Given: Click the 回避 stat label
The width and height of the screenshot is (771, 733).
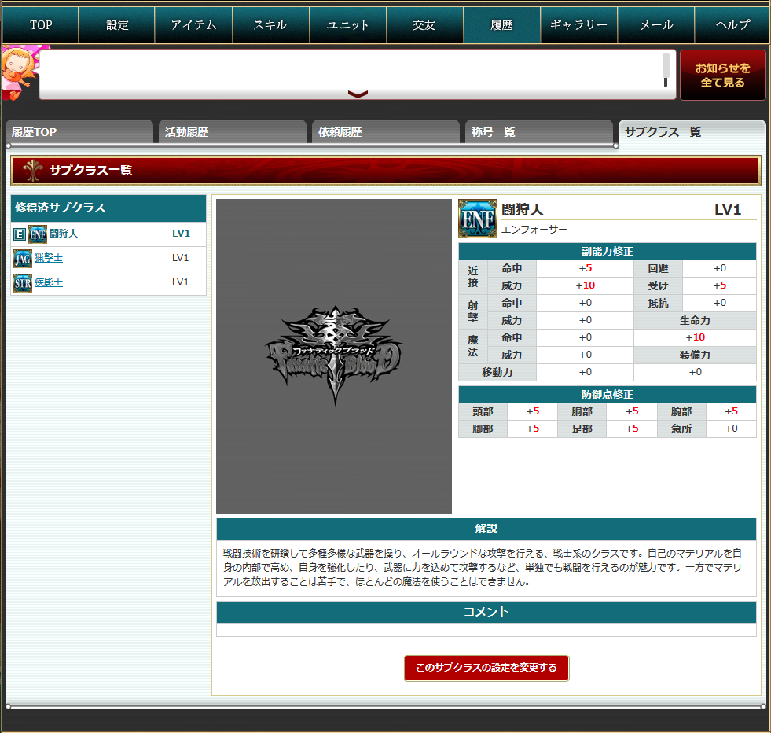Looking at the screenshot, I should tap(658, 269).
